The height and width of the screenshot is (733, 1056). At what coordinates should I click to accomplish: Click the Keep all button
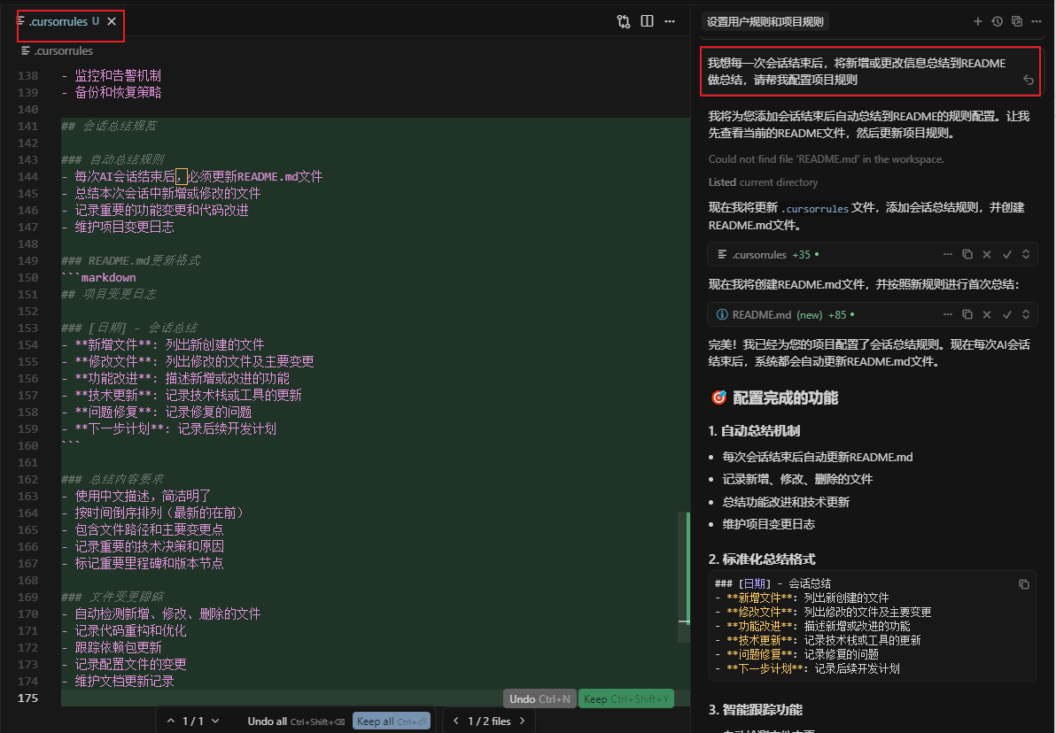[x=392, y=721]
